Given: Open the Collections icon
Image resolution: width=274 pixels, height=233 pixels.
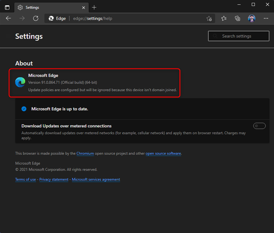Looking at the screenshot, I should [238, 18].
